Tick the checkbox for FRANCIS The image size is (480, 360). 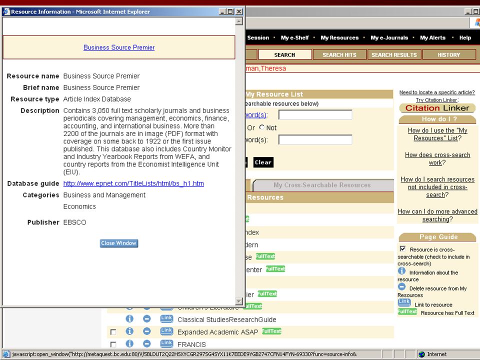[113, 344]
